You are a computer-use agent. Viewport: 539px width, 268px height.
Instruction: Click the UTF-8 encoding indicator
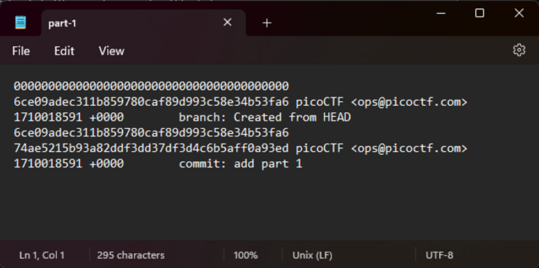439,255
